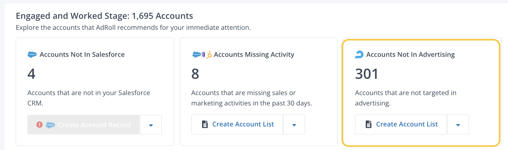Open dropdown arrow in Accounts Not In Advertising card
The height and width of the screenshot is (150, 508).
coord(458,125)
